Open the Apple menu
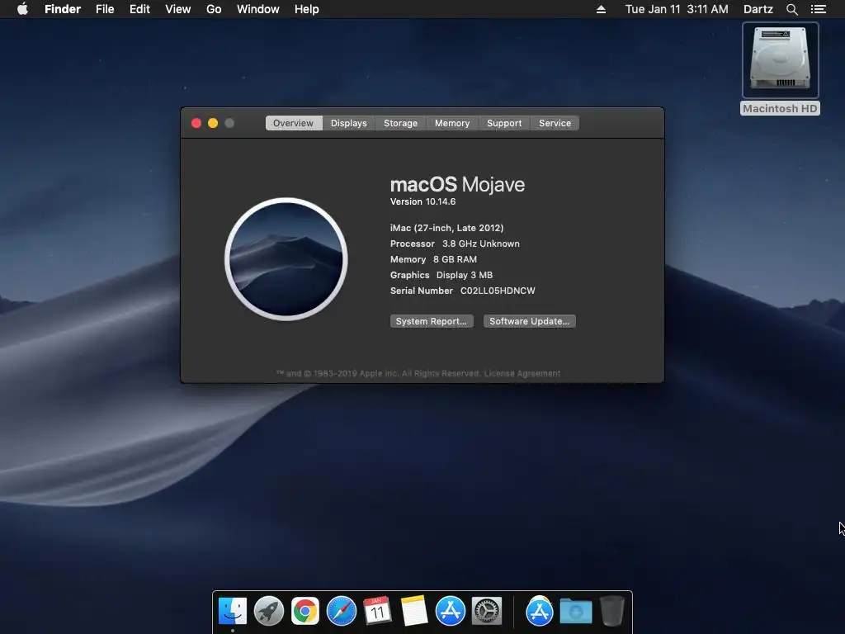Image resolution: width=845 pixels, height=634 pixels. (22, 9)
